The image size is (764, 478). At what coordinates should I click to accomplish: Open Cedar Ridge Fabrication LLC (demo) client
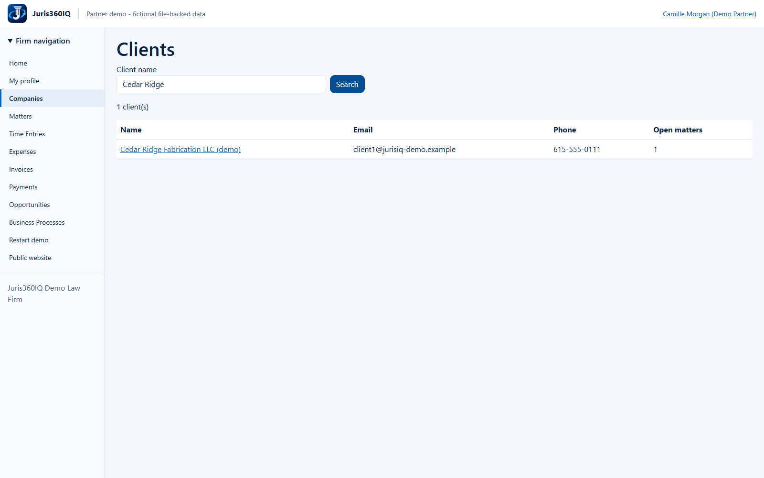coord(180,150)
